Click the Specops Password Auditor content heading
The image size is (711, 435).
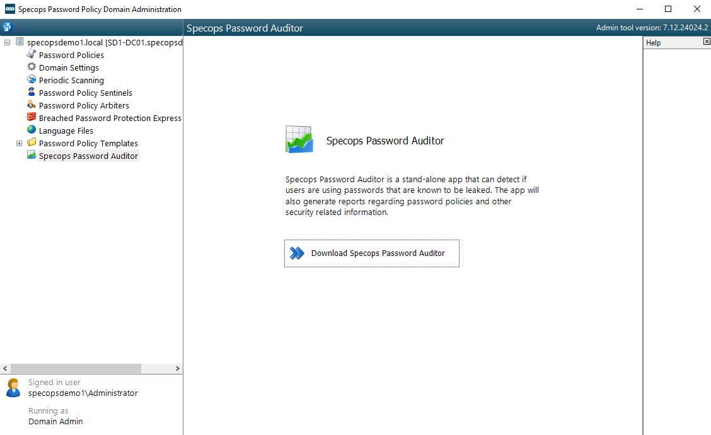tap(385, 141)
